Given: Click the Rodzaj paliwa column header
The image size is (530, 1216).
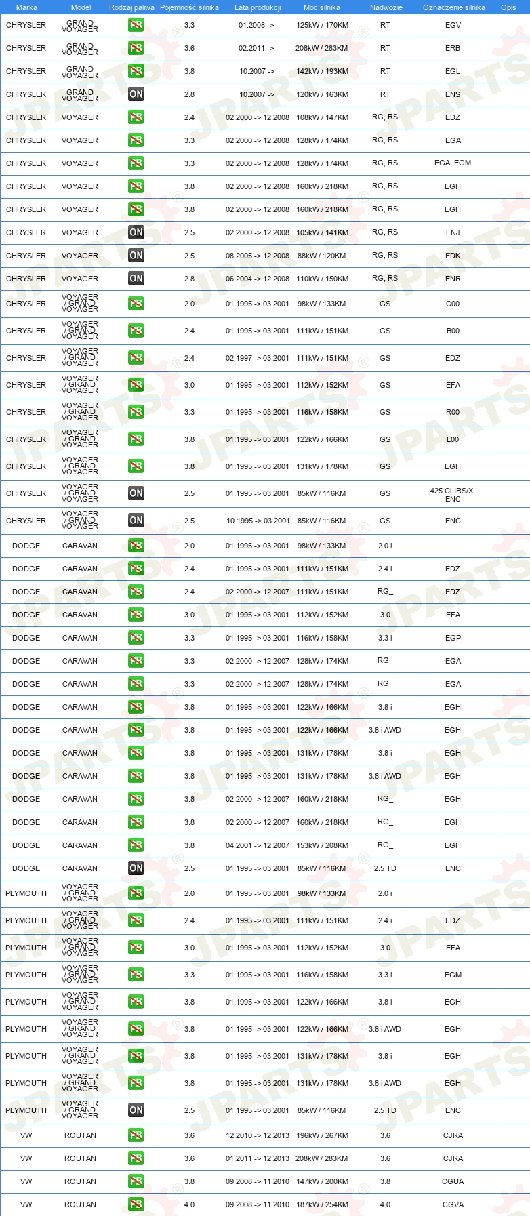Looking at the screenshot, I should pos(131,7).
